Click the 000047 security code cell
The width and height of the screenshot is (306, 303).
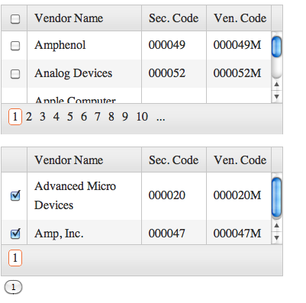click(174, 233)
